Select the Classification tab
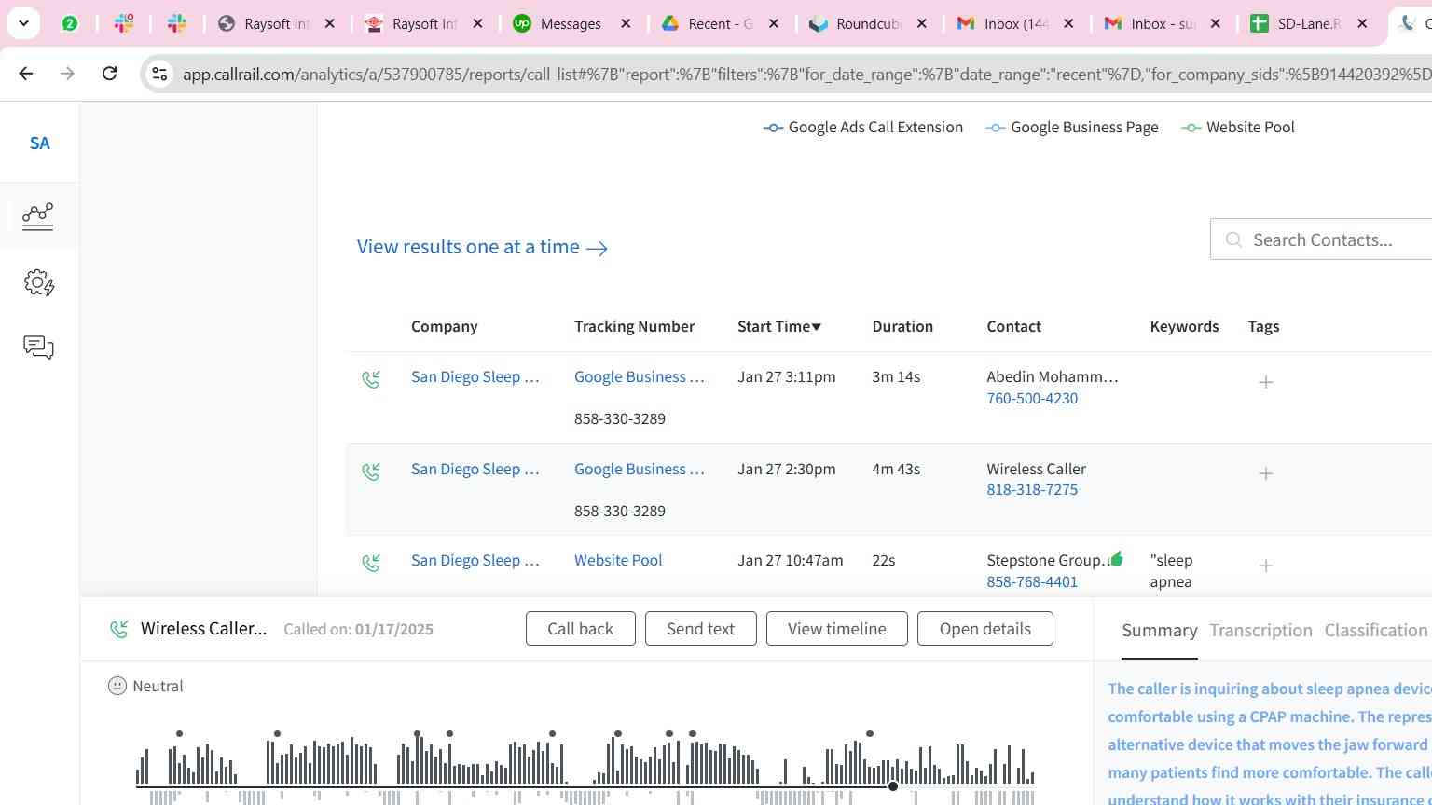This screenshot has width=1432, height=805. [x=1376, y=631]
